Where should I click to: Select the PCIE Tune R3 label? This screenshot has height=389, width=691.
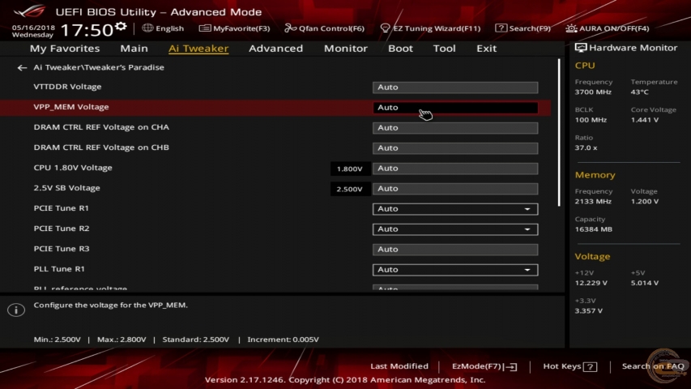pyautogui.click(x=62, y=249)
